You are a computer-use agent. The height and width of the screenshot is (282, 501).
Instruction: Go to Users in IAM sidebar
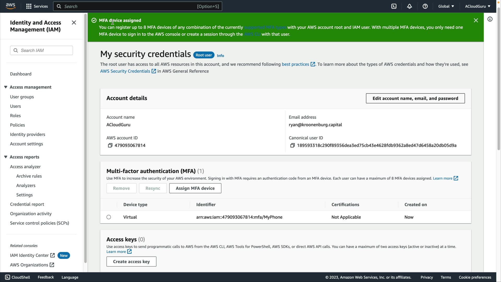tap(15, 106)
